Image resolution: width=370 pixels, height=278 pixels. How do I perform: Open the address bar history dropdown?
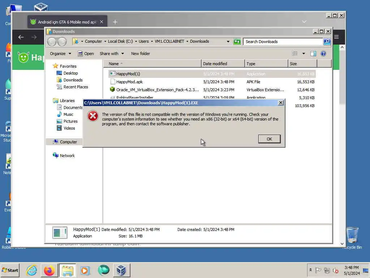[228, 42]
